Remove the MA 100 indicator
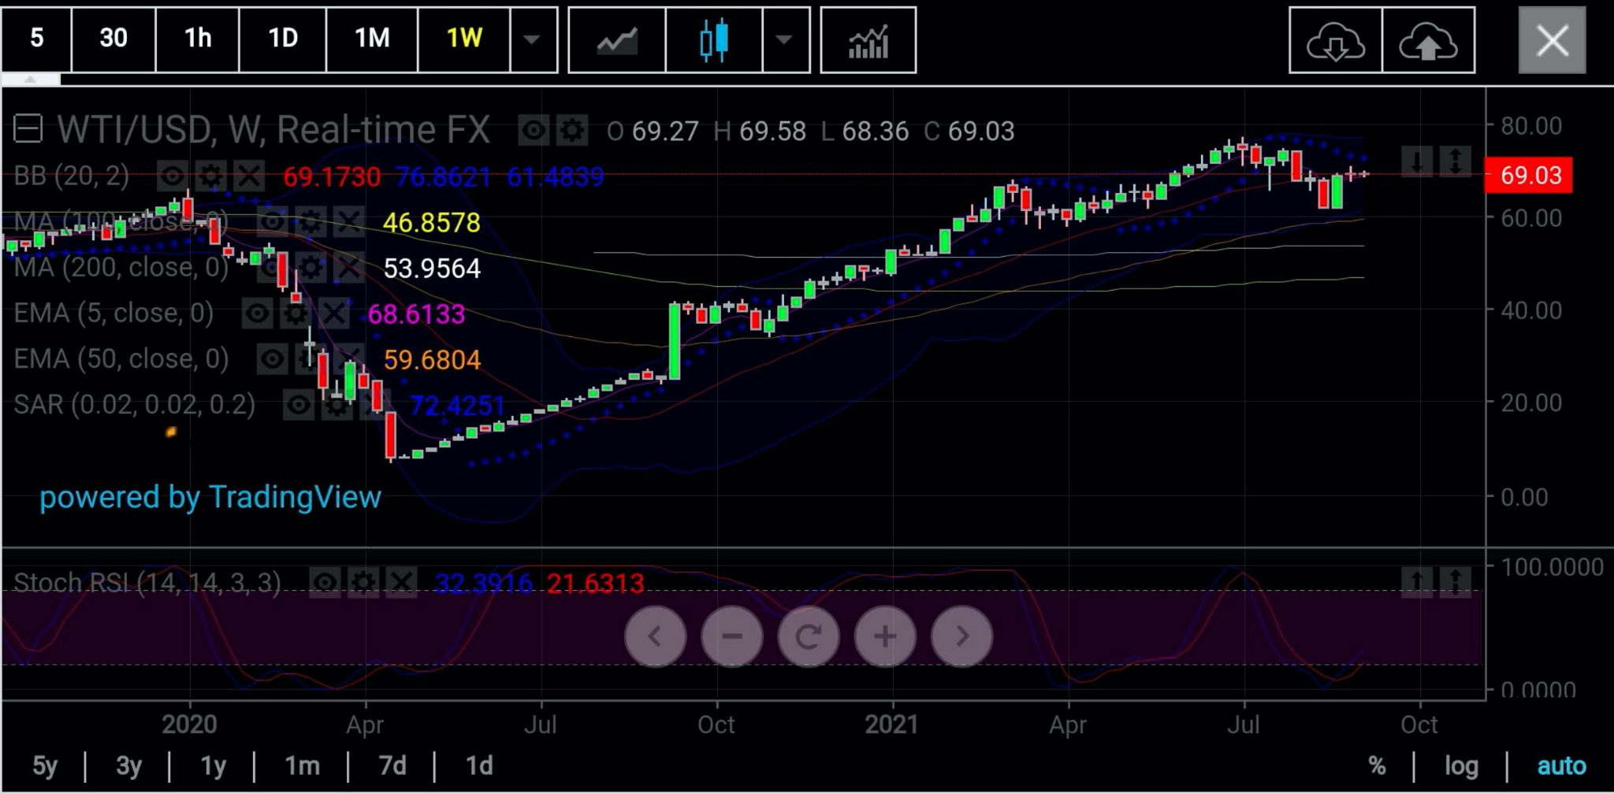Screen dimensions: 1614x794 click(x=349, y=223)
